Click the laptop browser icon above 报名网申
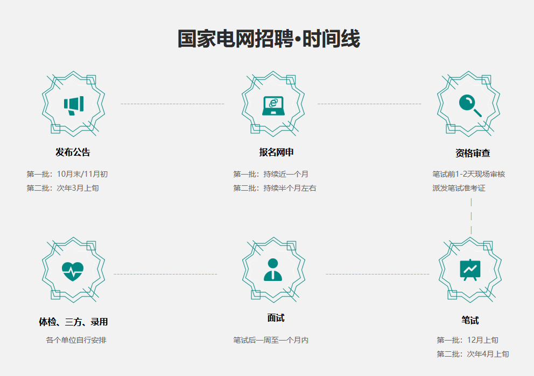The image size is (534, 376). click(x=273, y=105)
